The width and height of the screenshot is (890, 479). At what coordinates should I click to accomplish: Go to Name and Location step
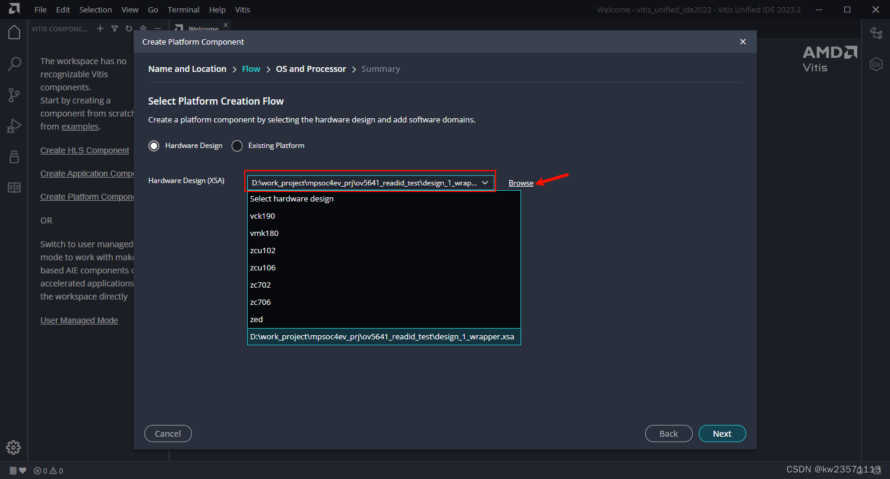[x=187, y=69]
